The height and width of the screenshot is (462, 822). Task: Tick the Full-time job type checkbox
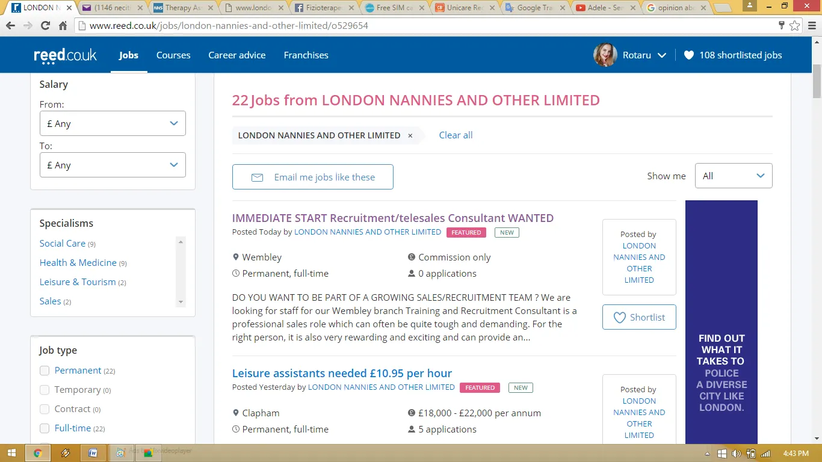tap(45, 428)
